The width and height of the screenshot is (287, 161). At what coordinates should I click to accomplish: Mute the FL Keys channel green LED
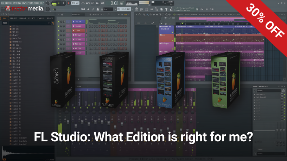[59, 39]
